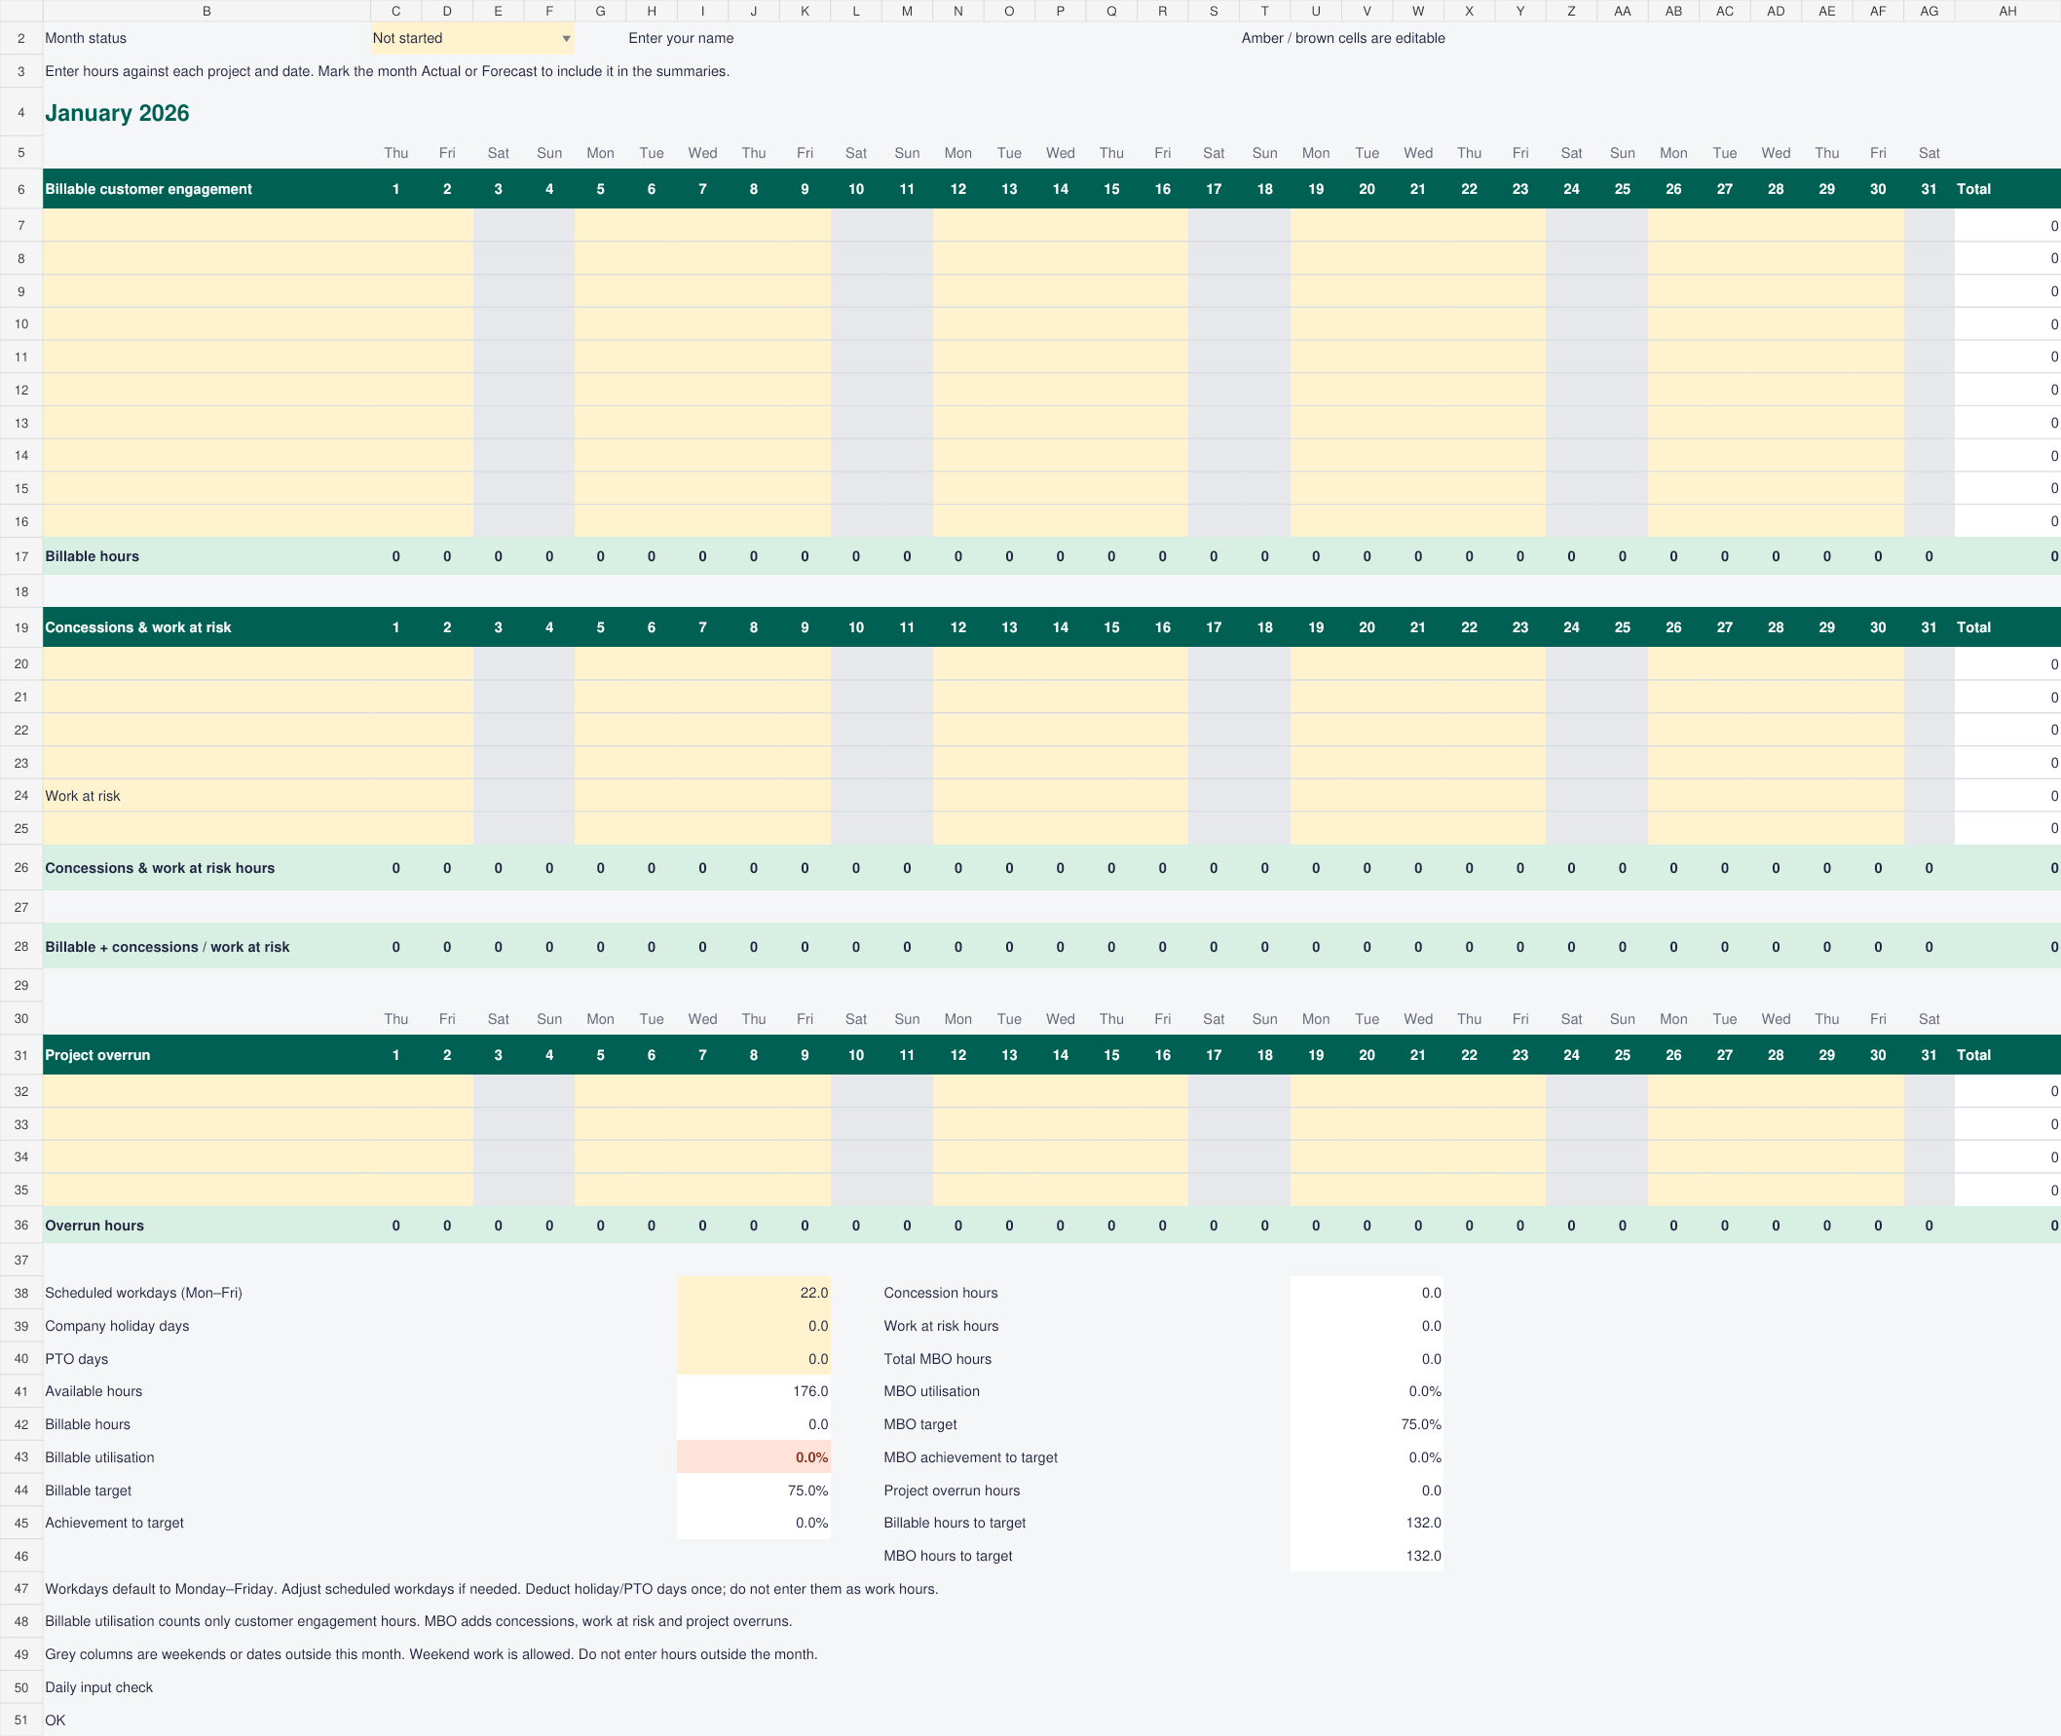
Task: Click the Billable target 75.0% value
Action: pyautogui.click(x=754, y=1491)
